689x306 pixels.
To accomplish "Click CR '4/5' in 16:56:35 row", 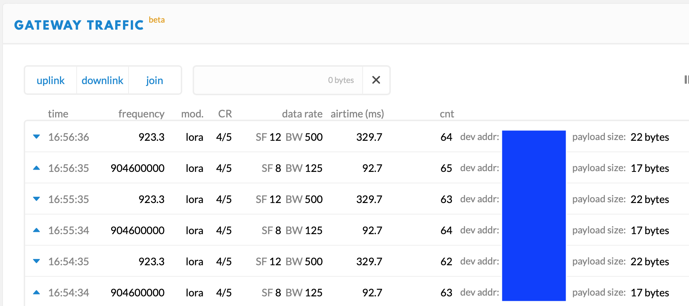I will (224, 168).
